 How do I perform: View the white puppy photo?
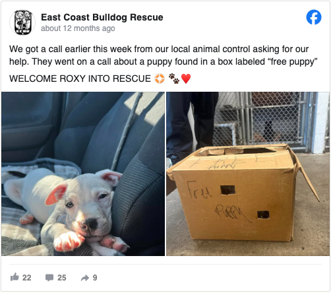[83, 174]
